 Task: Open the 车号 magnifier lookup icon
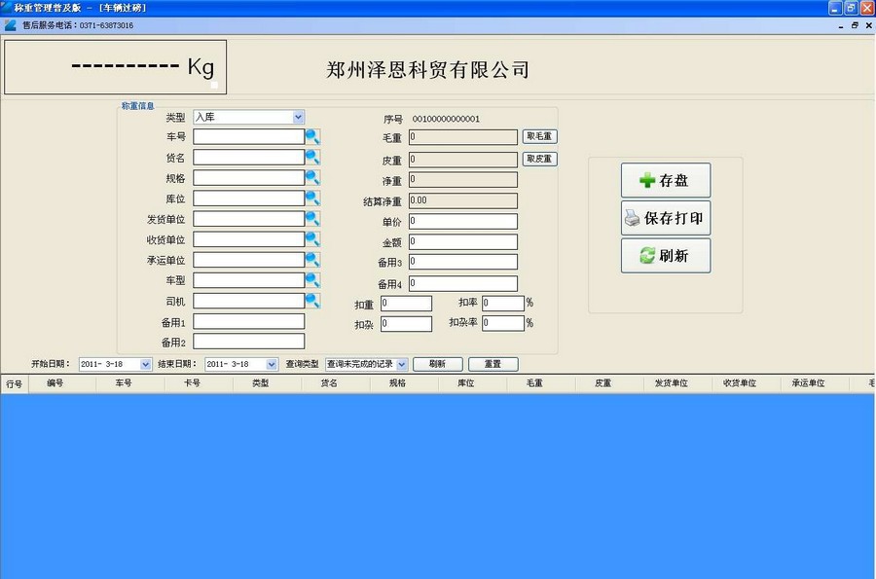(x=313, y=137)
